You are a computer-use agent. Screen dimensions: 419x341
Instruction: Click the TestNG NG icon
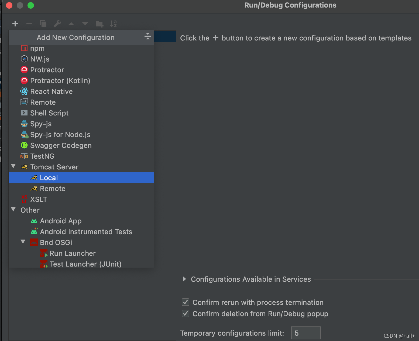(24, 156)
